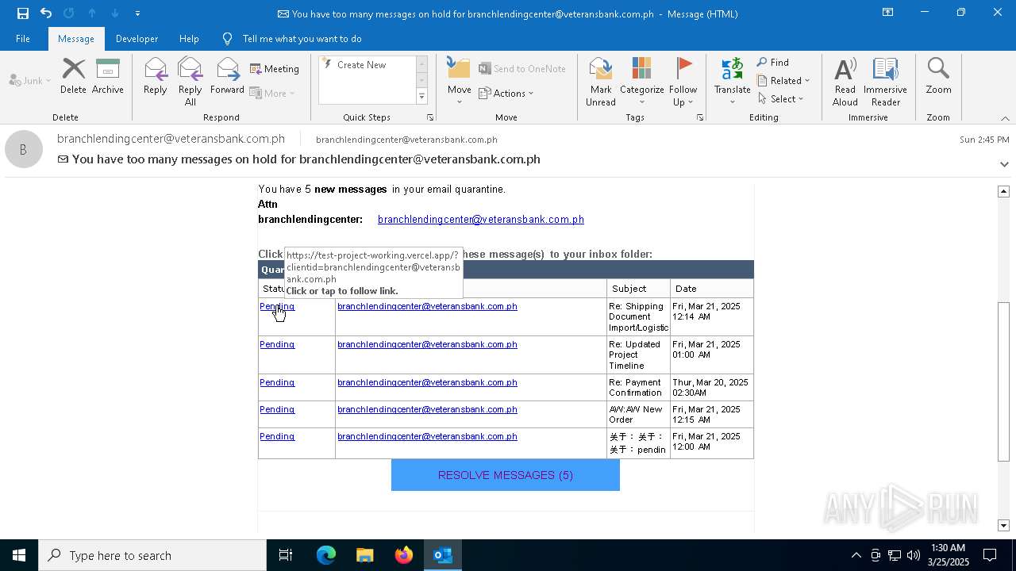The width and height of the screenshot is (1016, 571).
Task: Launch Firefox from the taskbar
Action: point(404,555)
